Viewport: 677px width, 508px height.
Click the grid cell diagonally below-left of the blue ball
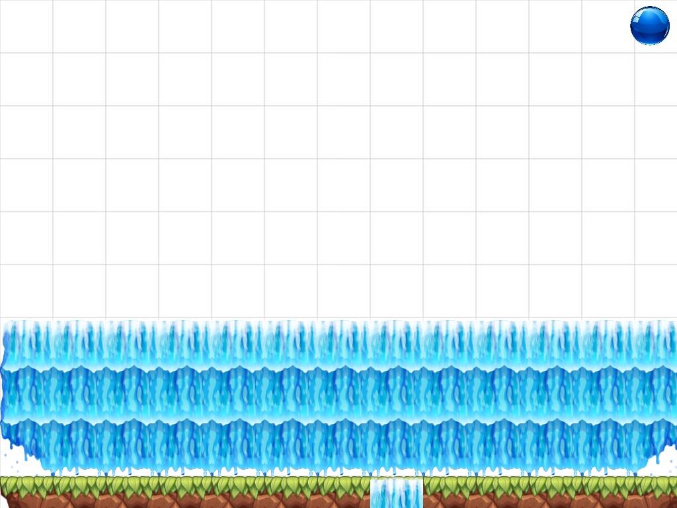[608, 79]
